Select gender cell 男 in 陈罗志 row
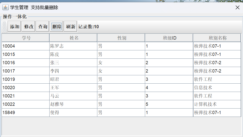The image size is (243, 137). tap(121, 46)
